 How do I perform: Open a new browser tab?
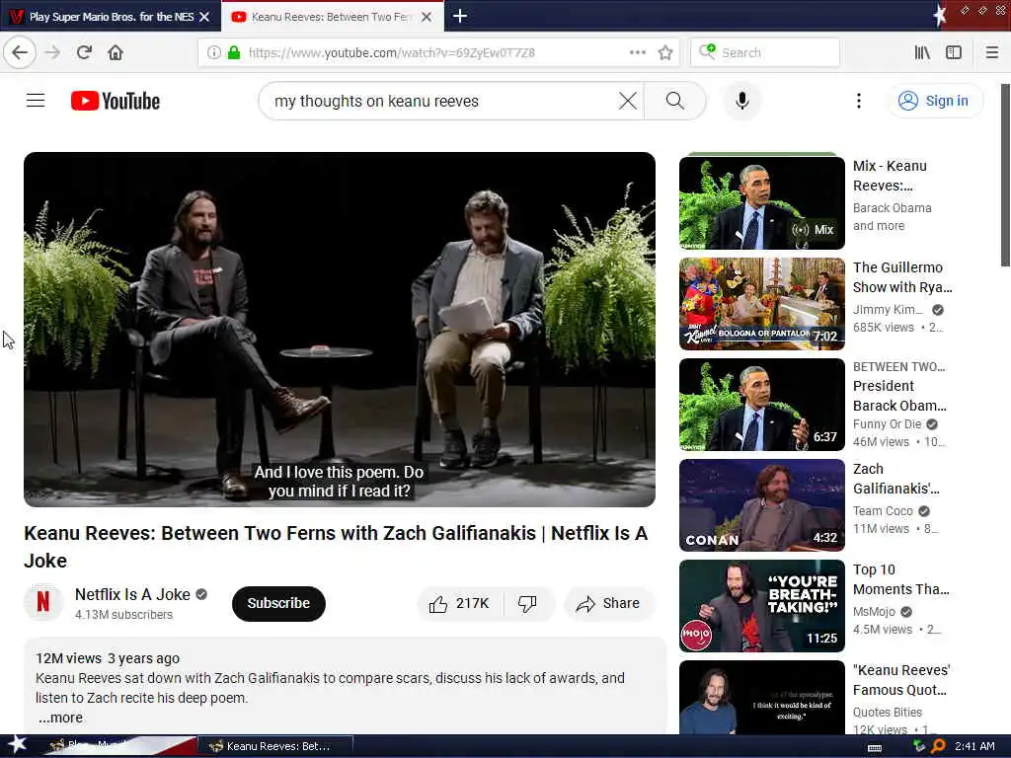[x=460, y=16]
